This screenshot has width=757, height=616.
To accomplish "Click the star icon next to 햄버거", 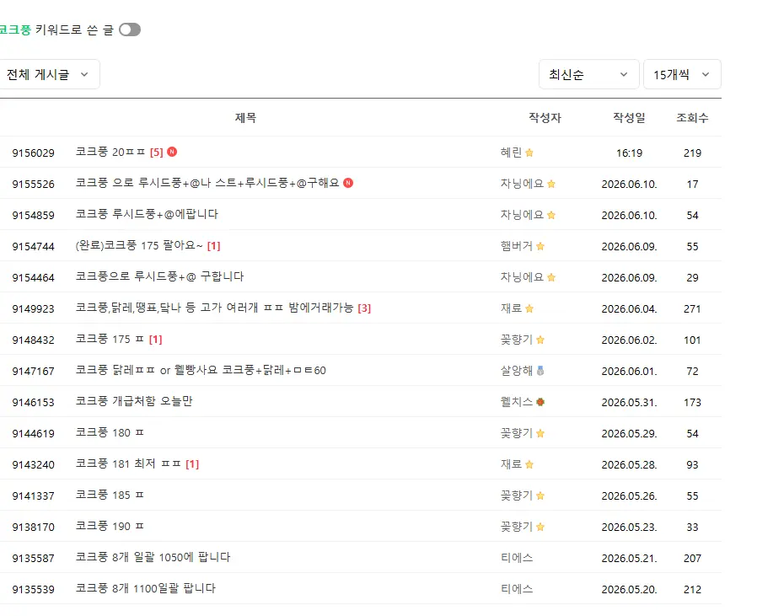I will (540, 246).
